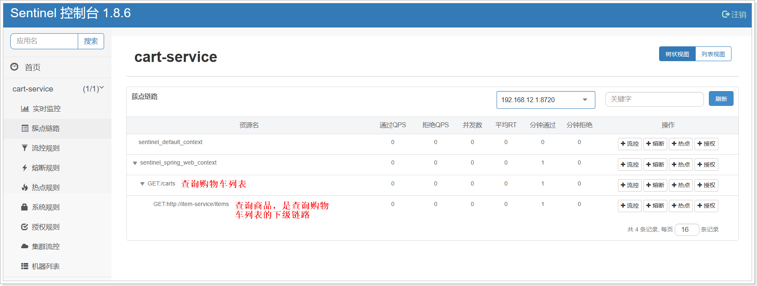Click the 平均RT column header
The width and height of the screenshot is (757, 286).
click(506, 125)
